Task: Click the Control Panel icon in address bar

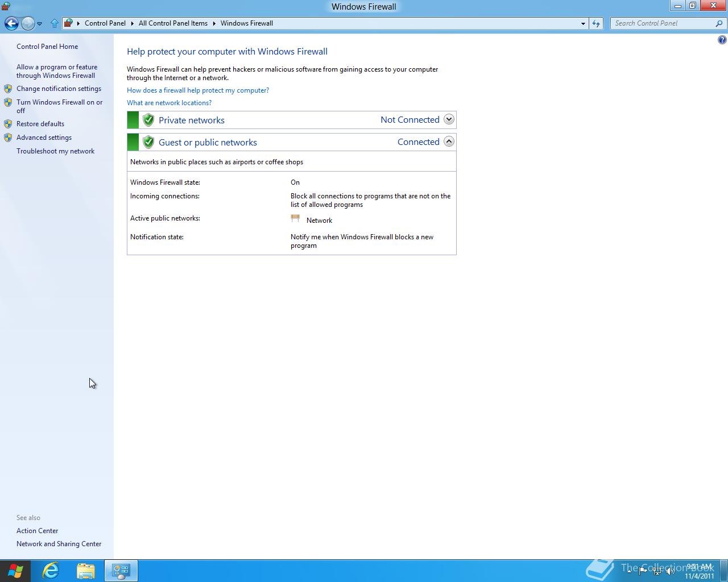Action: pyautogui.click(x=68, y=23)
